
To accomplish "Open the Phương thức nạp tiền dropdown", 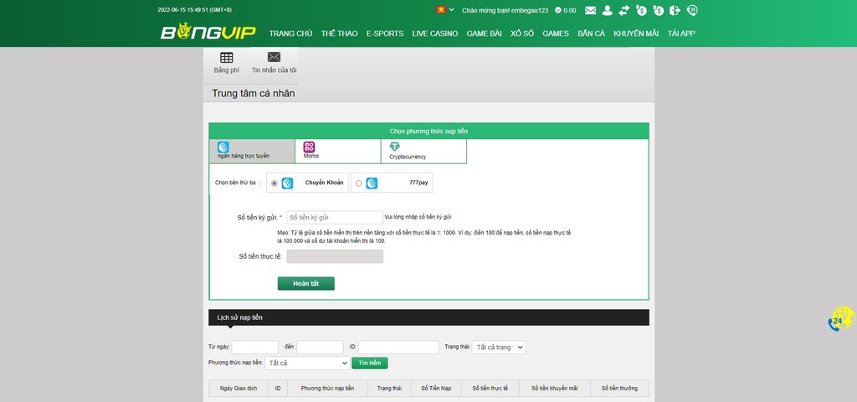I will pos(306,363).
